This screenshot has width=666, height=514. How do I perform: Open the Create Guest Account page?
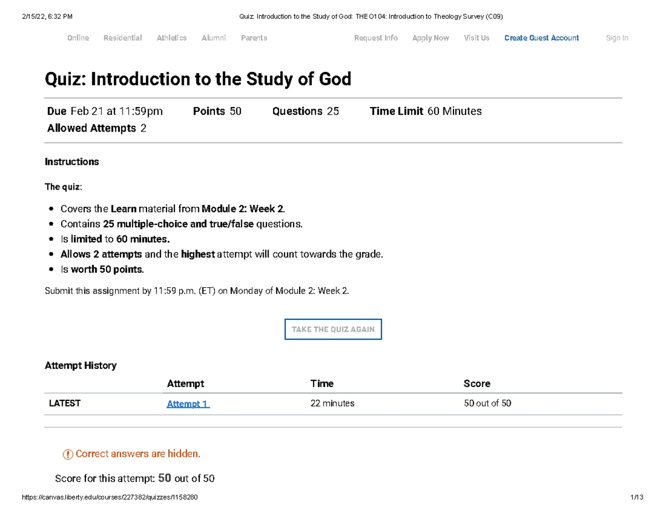[541, 38]
